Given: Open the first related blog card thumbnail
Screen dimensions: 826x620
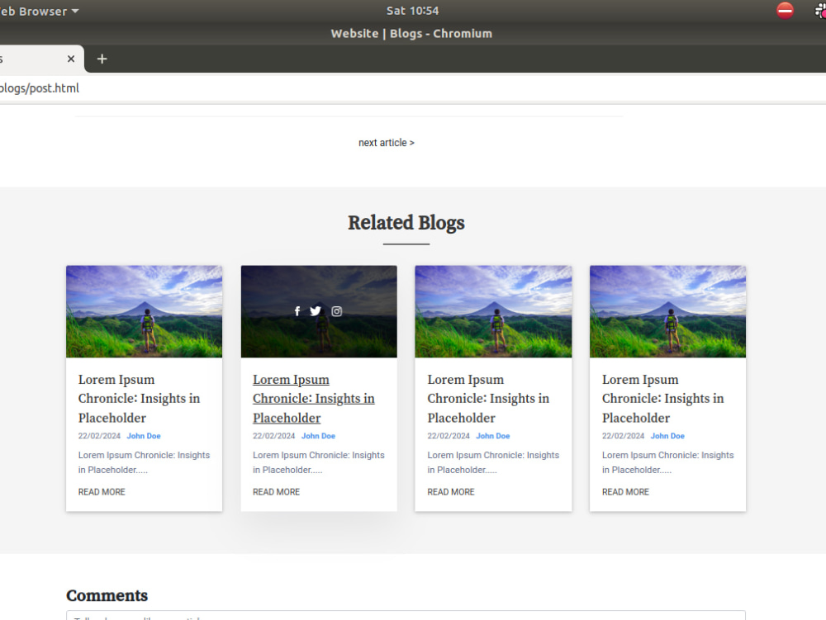Looking at the screenshot, I should pos(144,311).
